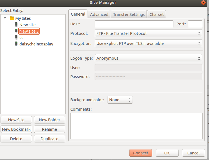Click the Duplicate button
The image size is (209, 160).
tap(49, 139)
